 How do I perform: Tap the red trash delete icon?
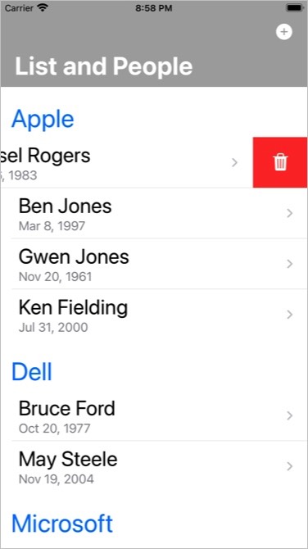click(280, 162)
